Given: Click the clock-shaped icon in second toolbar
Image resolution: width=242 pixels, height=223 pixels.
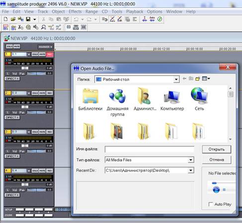Looking at the screenshot, I should coord(28,27).
